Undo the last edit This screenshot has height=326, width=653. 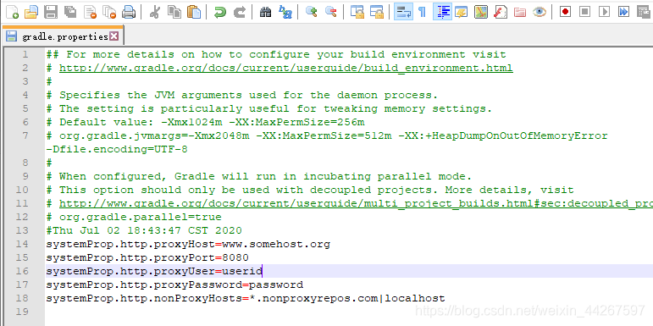click(219, 12)
